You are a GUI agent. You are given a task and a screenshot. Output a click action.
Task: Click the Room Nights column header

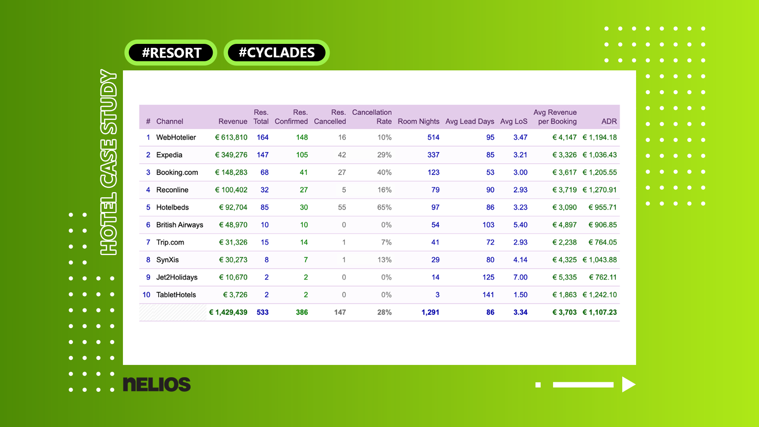pos(419,121)
